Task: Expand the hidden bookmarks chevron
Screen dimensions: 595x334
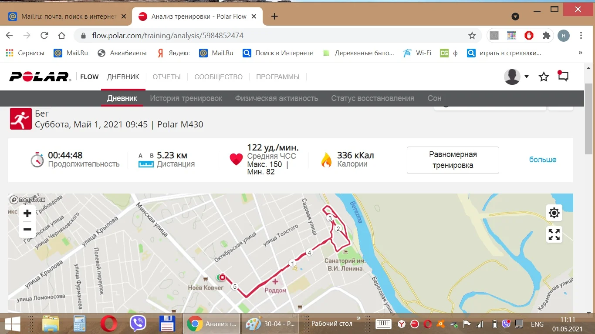Action: coord(580,53)
